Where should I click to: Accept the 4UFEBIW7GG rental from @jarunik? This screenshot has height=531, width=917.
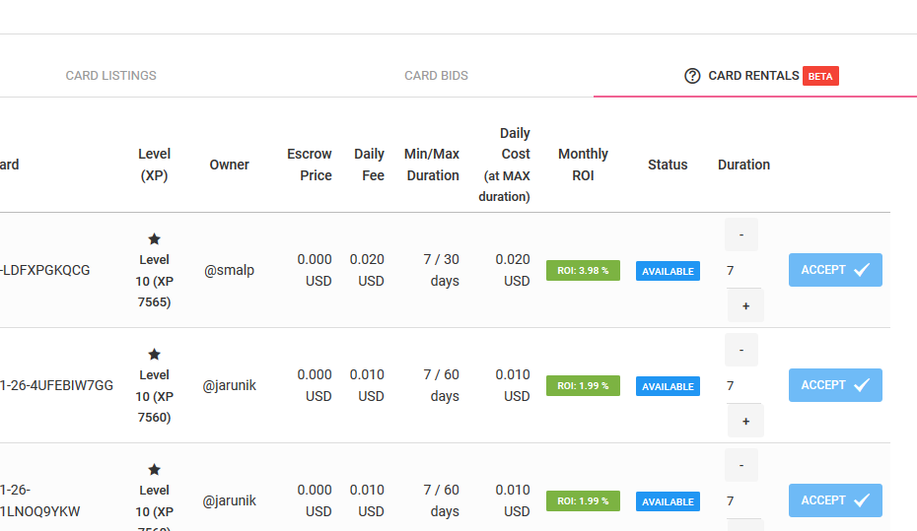tap(835, 385)
